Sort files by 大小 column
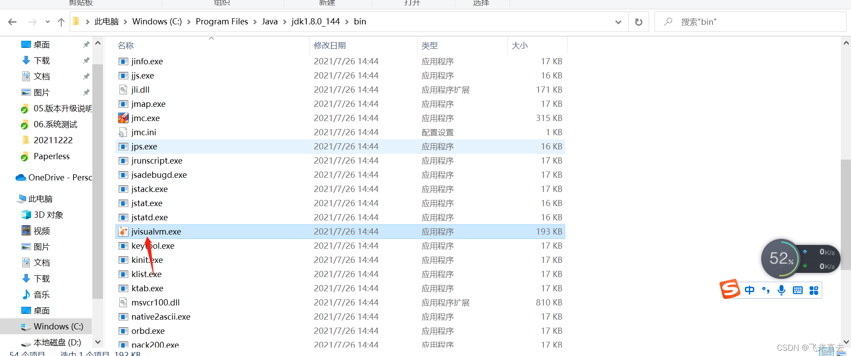Viewport: 851px width, 356px height. pyautogui.click(x=519, y=45)
